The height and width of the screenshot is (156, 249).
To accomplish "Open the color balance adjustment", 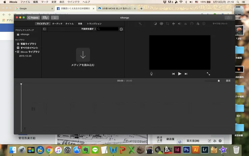I will pos(155,24).
